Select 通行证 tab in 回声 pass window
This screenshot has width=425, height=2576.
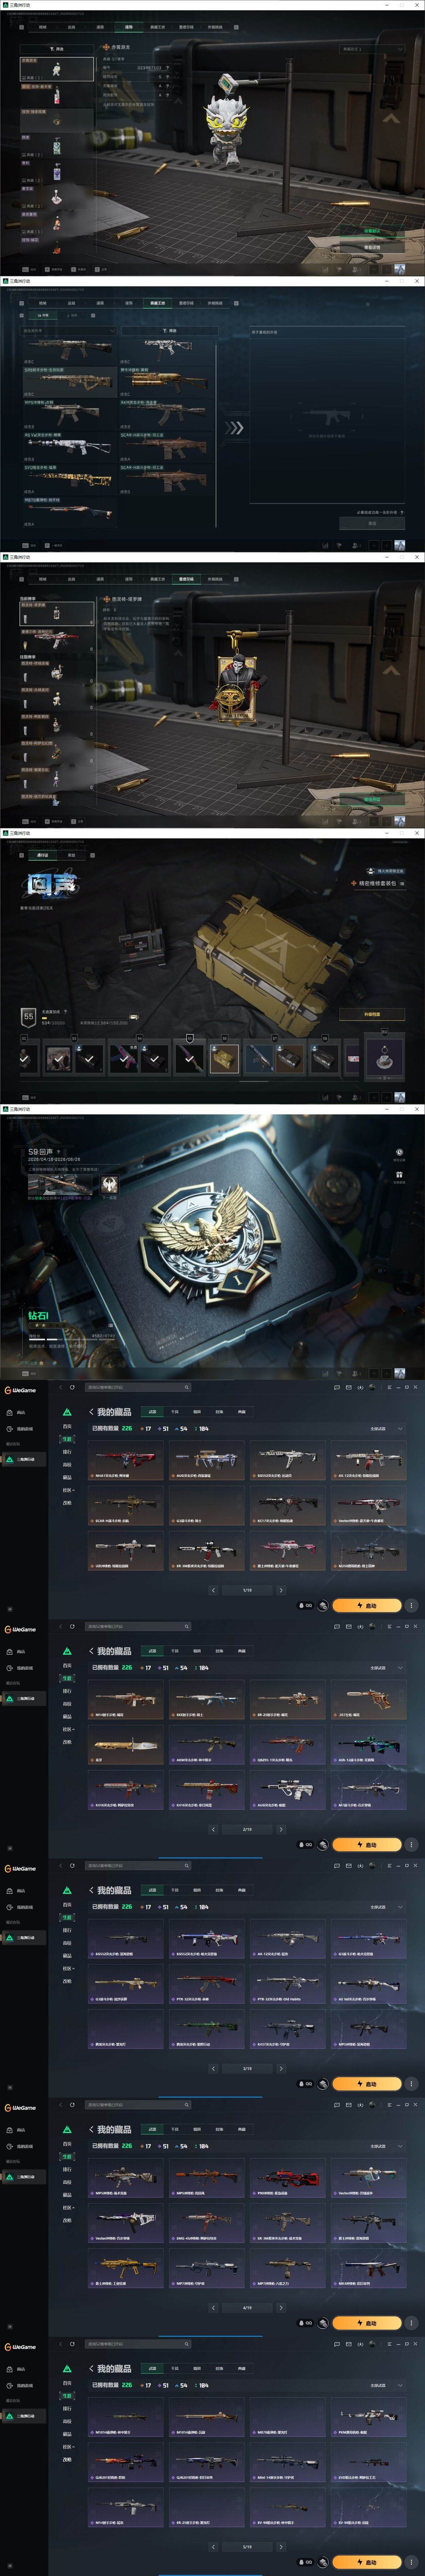(43, 855)
